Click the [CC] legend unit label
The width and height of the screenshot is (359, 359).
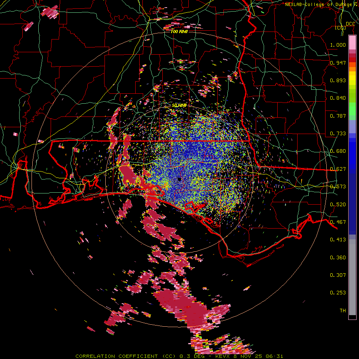(341, 28)
